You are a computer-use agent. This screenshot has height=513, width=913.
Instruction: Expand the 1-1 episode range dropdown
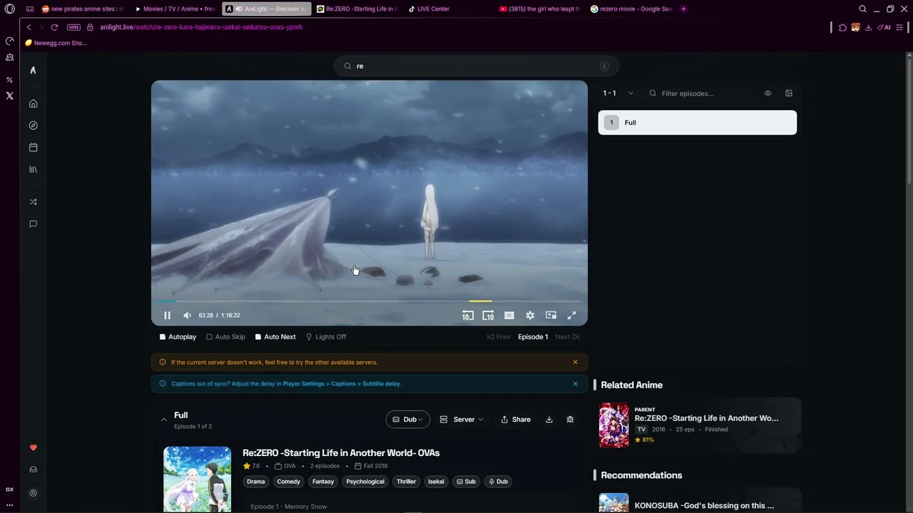tap(618, 93)
